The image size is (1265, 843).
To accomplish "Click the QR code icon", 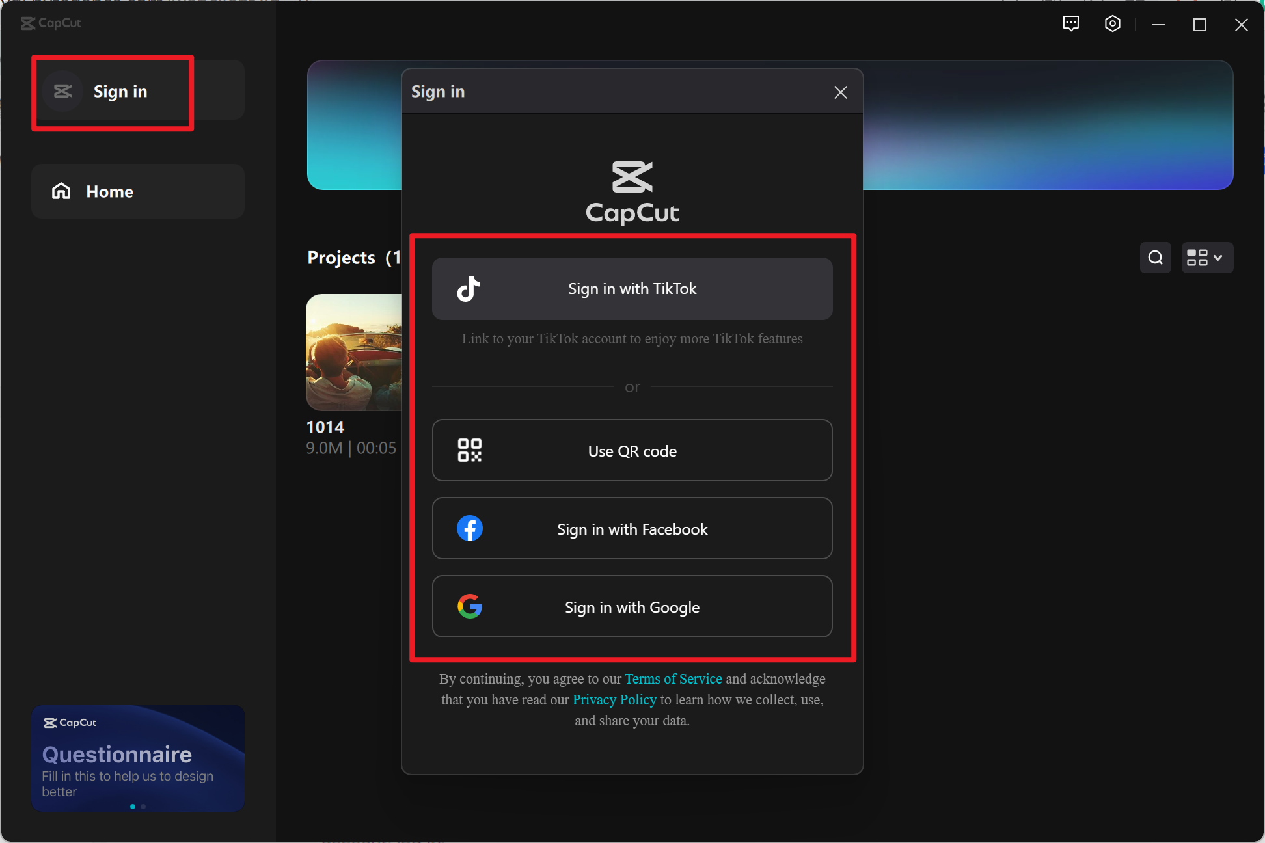I will (x=469, y=450).
